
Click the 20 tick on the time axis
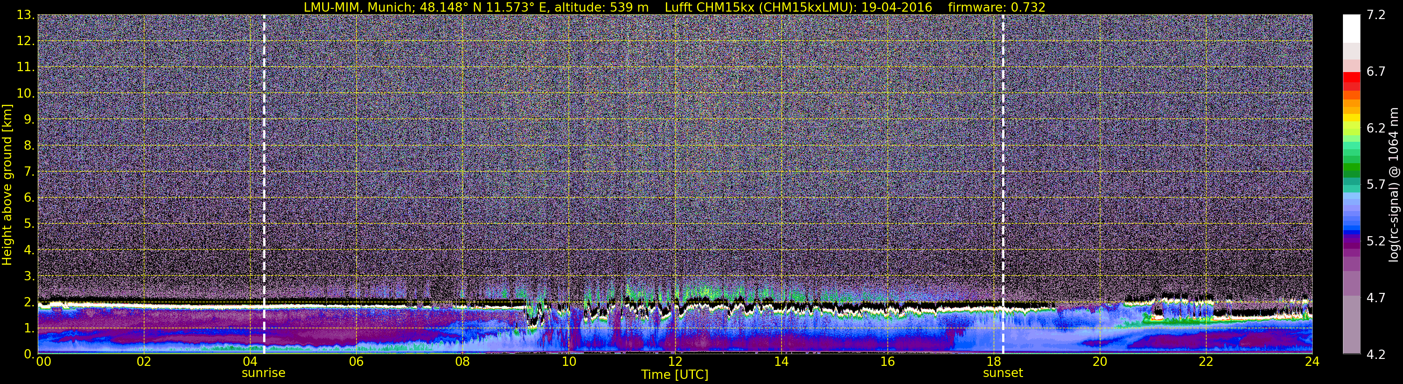(x=1100, y=362)
